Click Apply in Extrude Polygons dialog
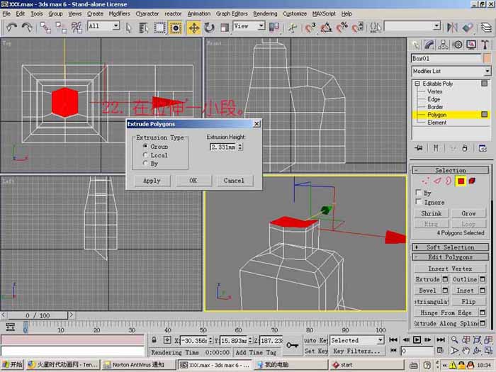Viewport: 496px width, 372px height. pos(152,181)
